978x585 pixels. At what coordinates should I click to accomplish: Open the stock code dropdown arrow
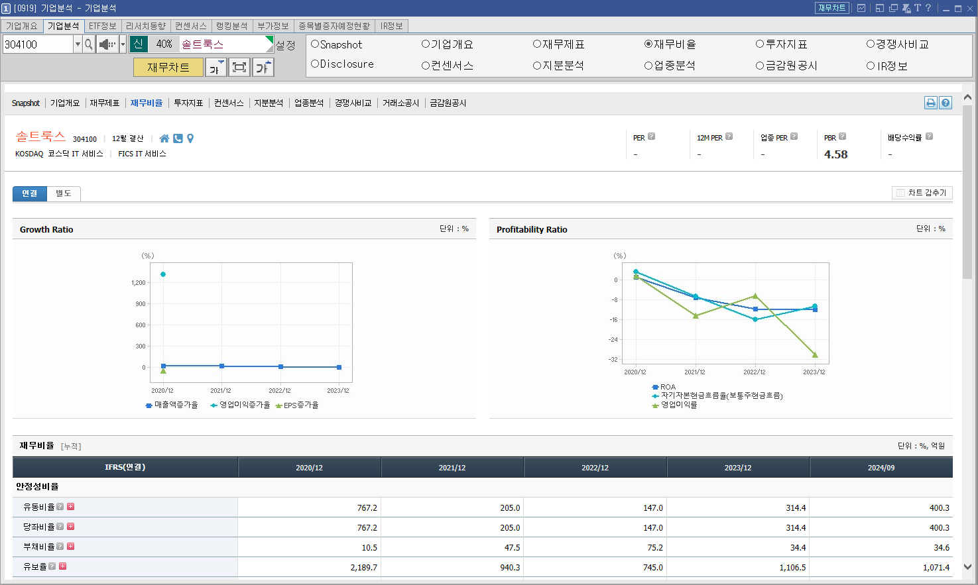click(78, 44)
